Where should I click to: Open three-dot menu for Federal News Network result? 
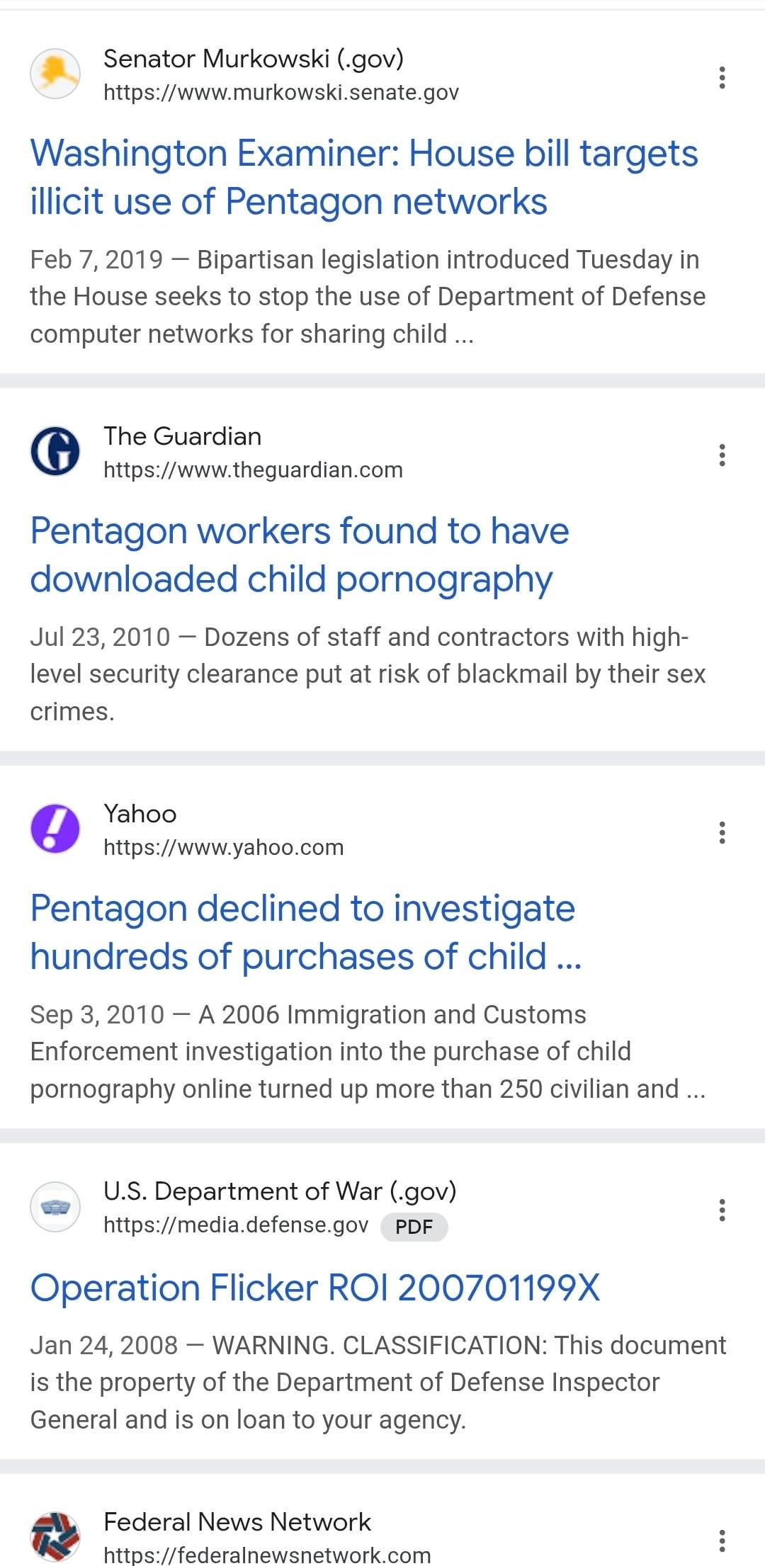point(722,1541)
